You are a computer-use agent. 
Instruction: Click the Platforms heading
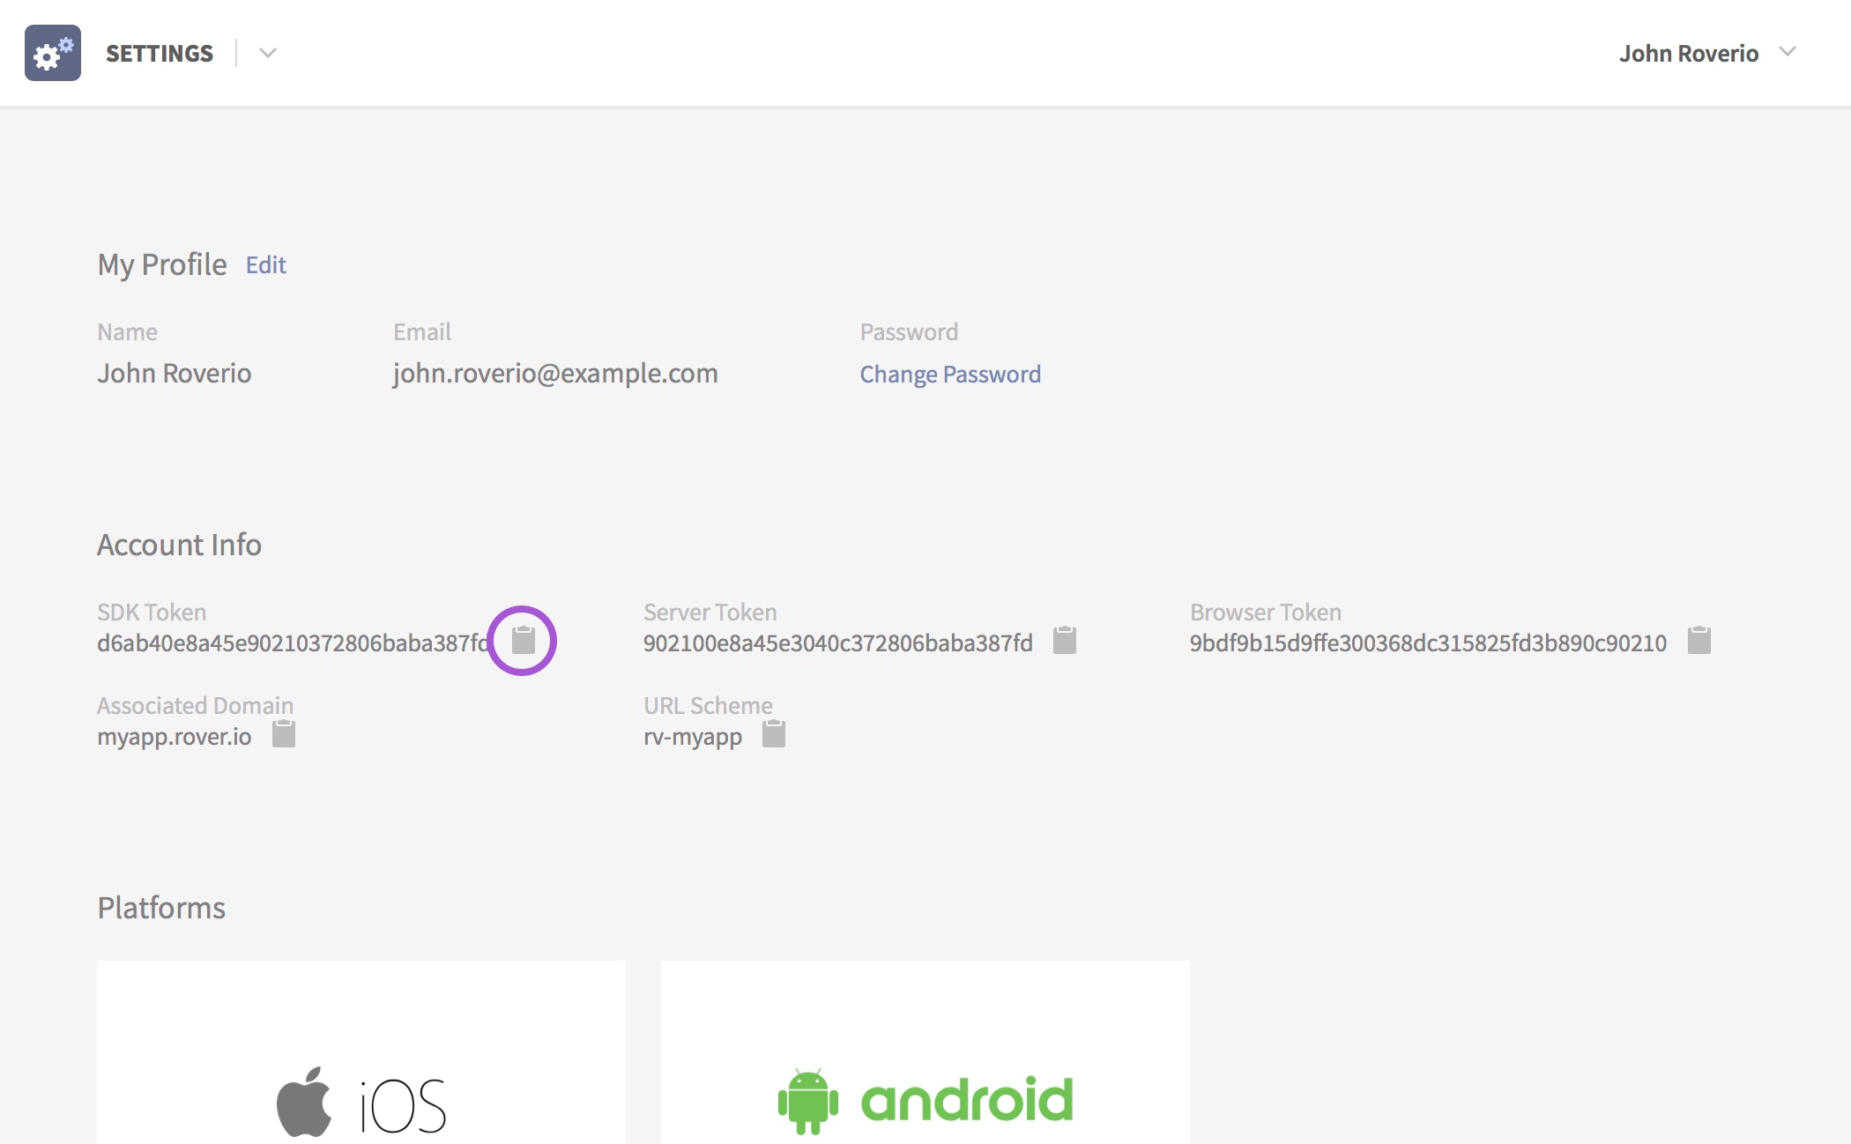pyautogui.click(x=161, y=908)
